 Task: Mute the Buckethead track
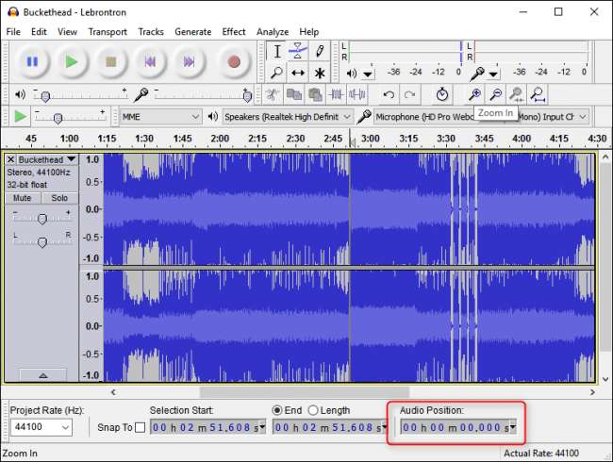[x=23, y=198]
